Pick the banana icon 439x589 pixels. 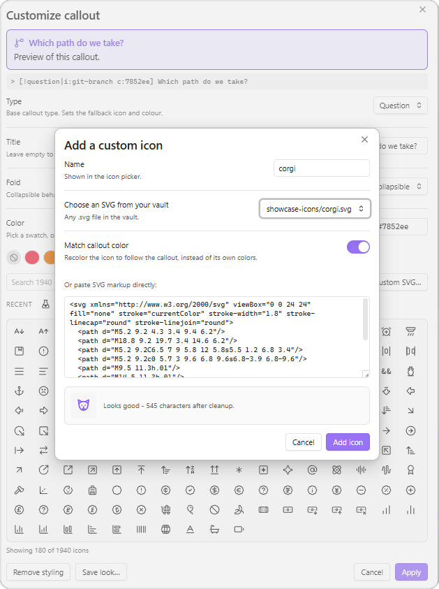tap(239, 510)
